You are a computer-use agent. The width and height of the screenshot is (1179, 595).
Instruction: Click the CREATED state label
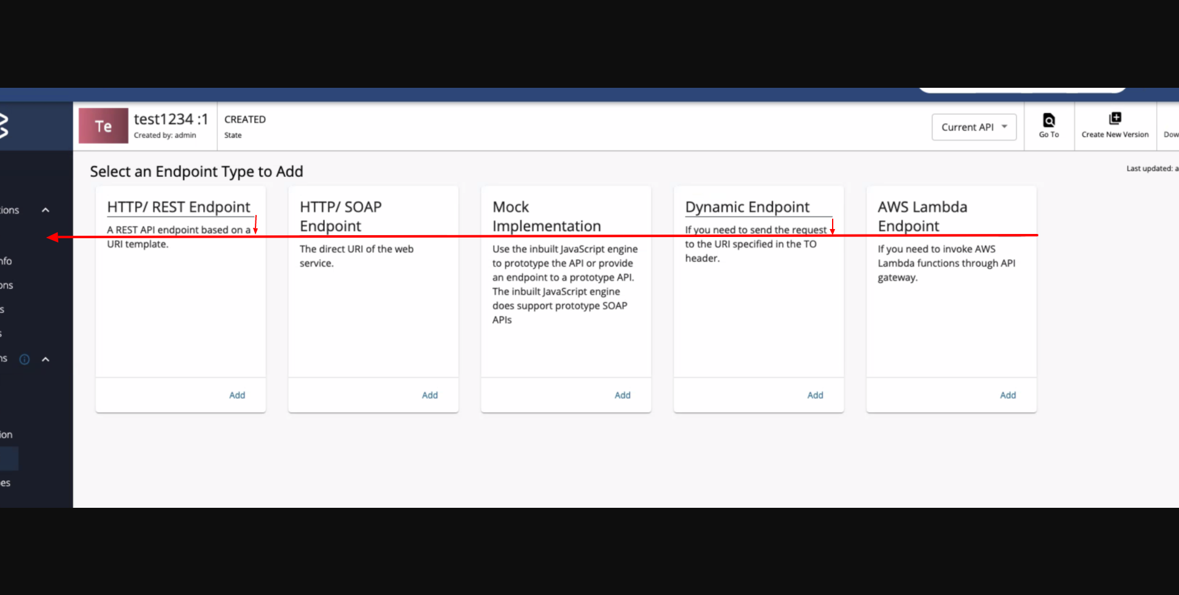[244, 119]
